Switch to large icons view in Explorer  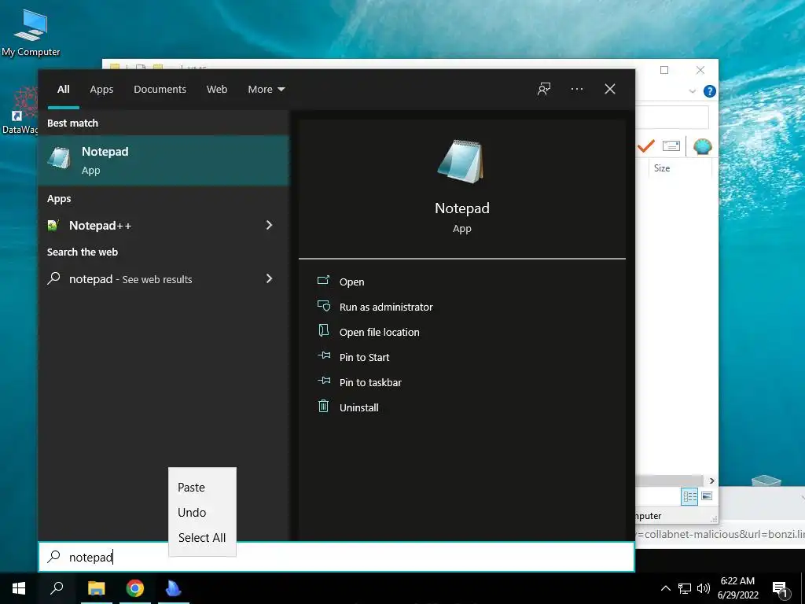(x=707, y=496)
